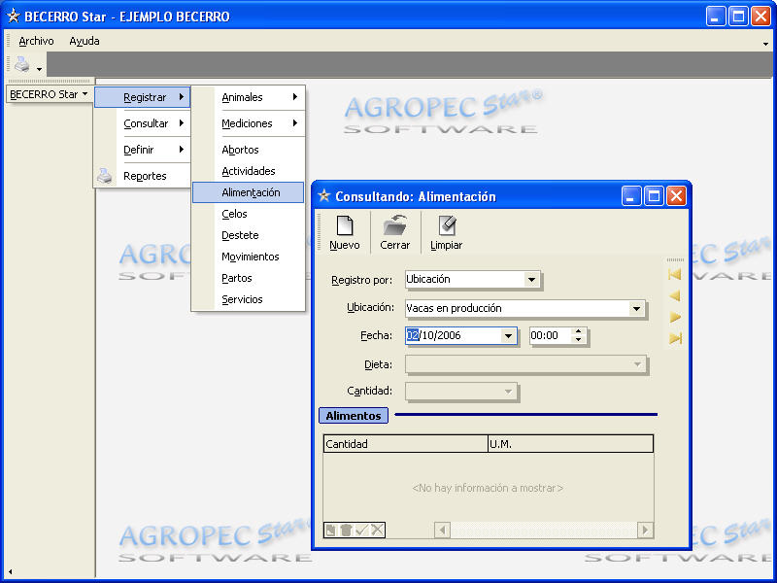The width and height of the screenshot is (777, 583).
Task: Click the delete row trash icon in grid
Action: [x=346, y=531]
